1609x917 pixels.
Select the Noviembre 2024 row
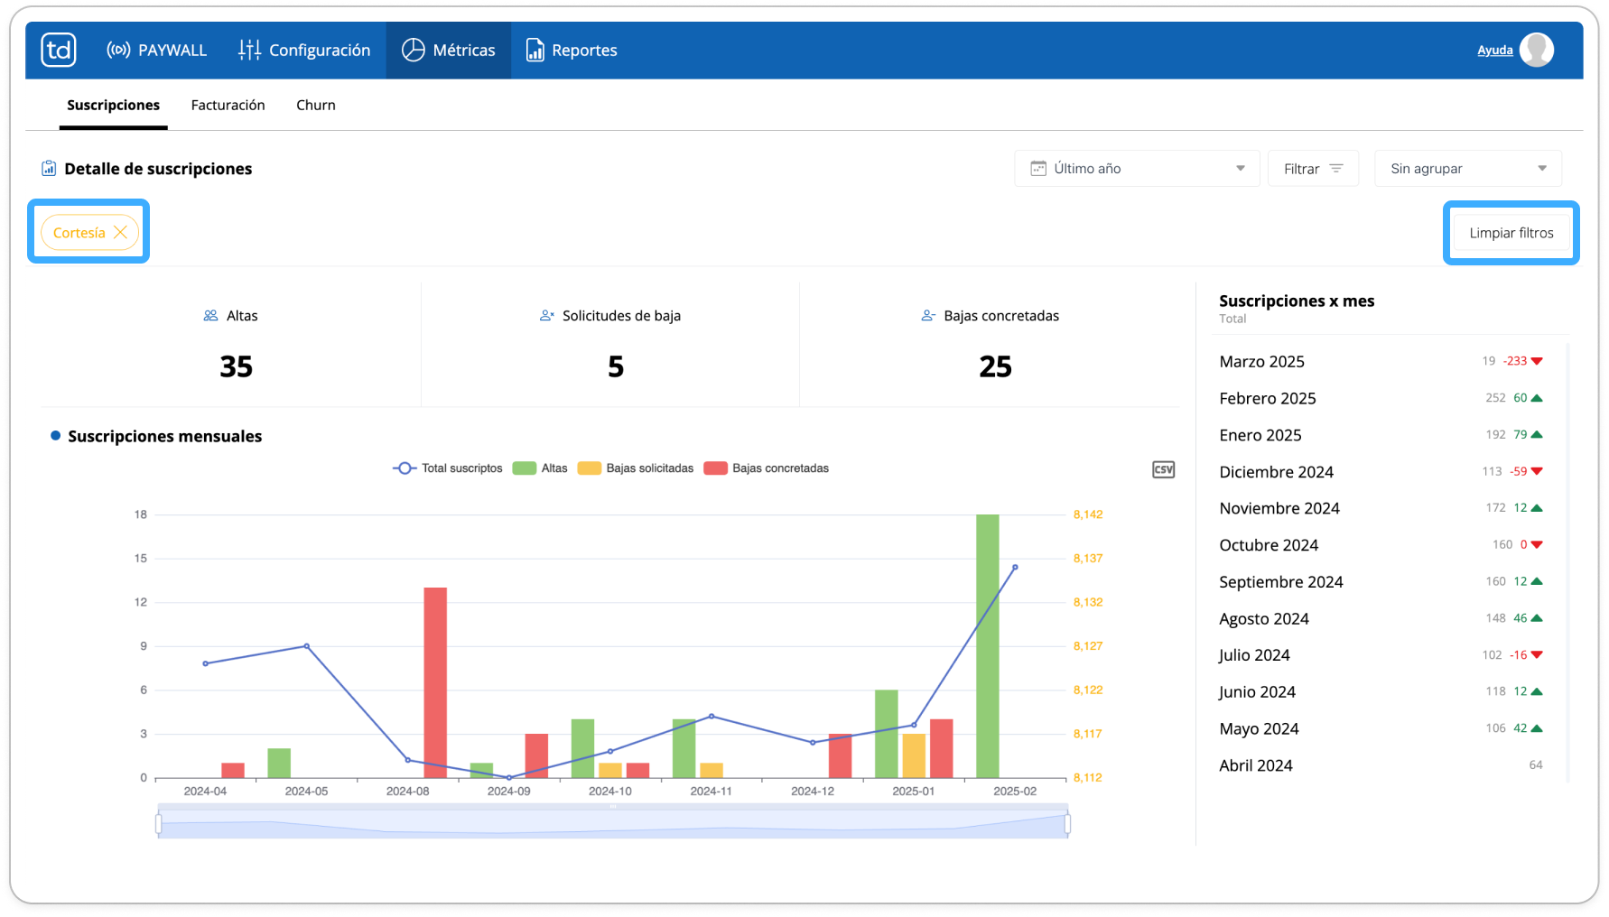click(1381, 508)
